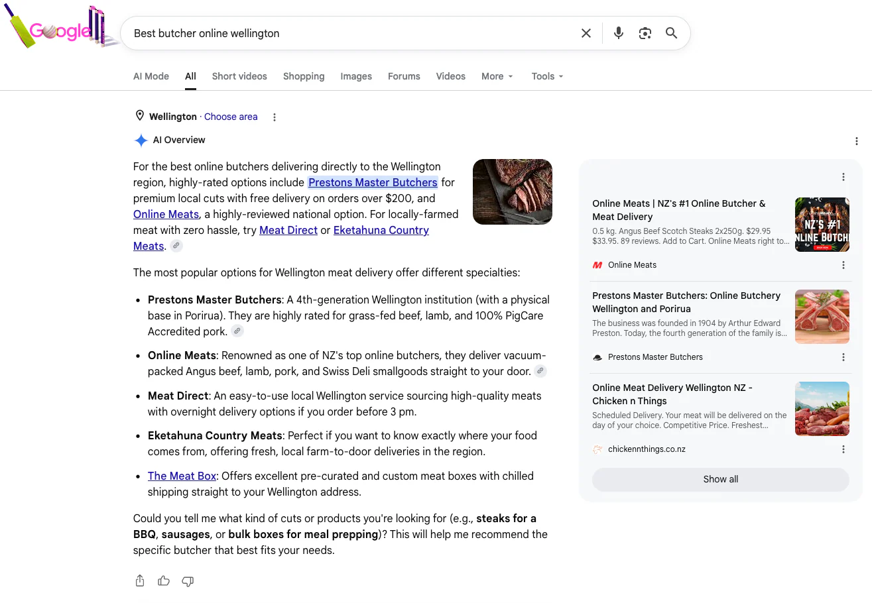Switch to AI Mode tab

(151, 76)
